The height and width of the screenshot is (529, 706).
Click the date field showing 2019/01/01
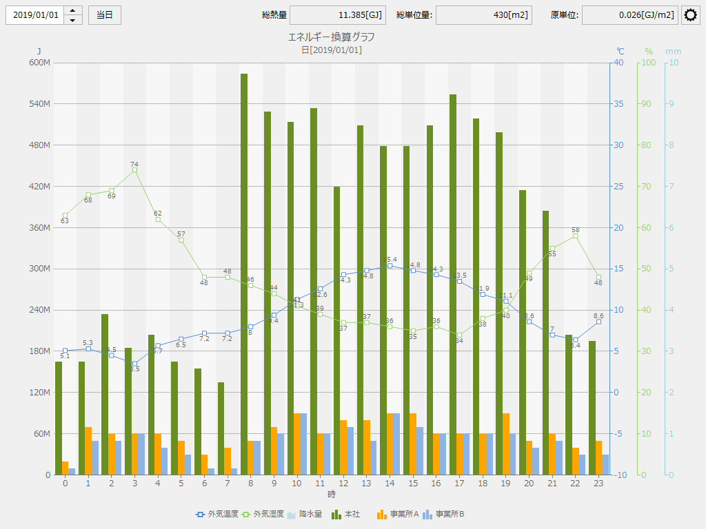35,15
